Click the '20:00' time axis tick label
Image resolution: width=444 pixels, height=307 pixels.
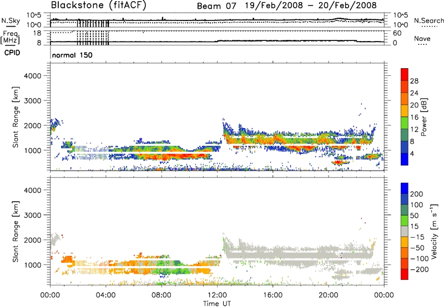(x=328, y=295)
